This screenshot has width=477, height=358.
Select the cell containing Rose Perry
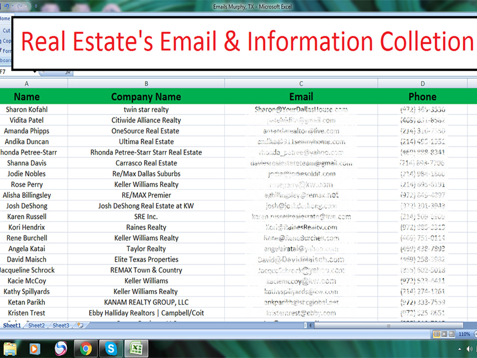pos(27,184)
